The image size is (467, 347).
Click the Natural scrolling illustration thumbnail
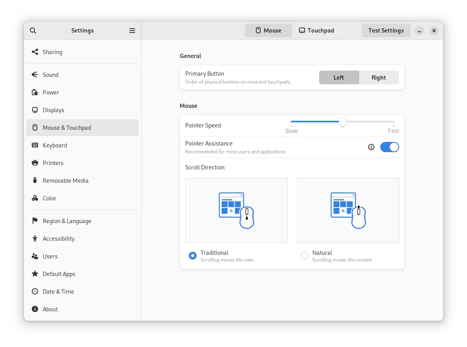348,211
